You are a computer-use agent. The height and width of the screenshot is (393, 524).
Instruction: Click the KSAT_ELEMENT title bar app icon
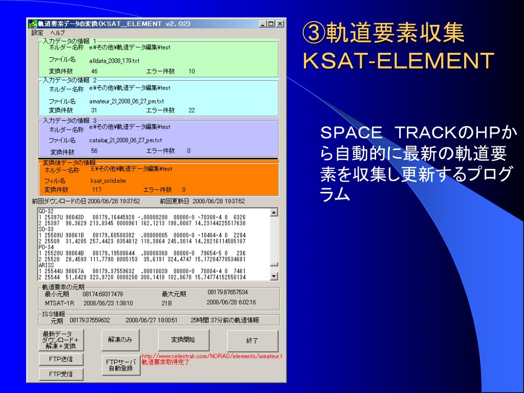tap(32, 24)
